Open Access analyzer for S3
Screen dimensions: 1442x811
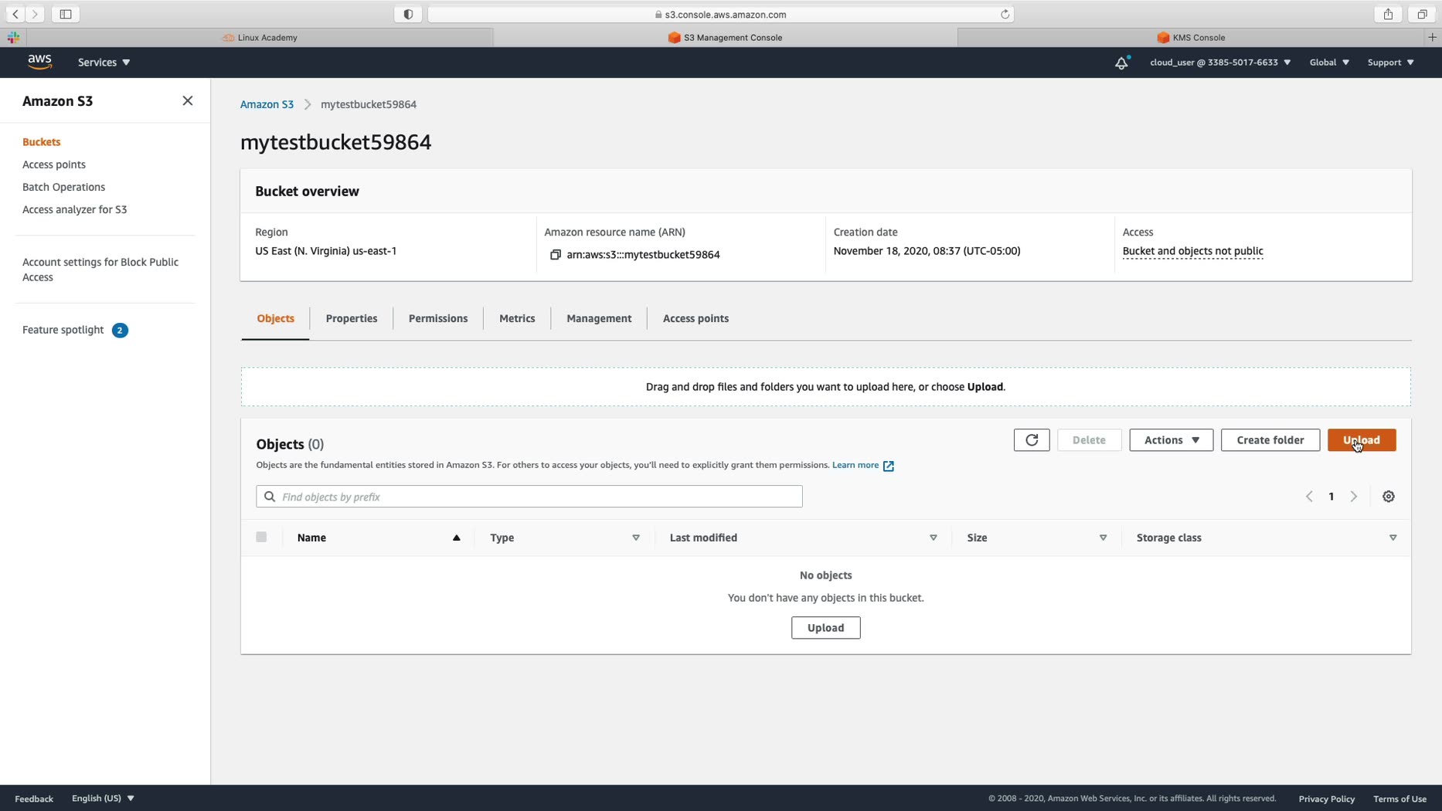click(75, 209)
